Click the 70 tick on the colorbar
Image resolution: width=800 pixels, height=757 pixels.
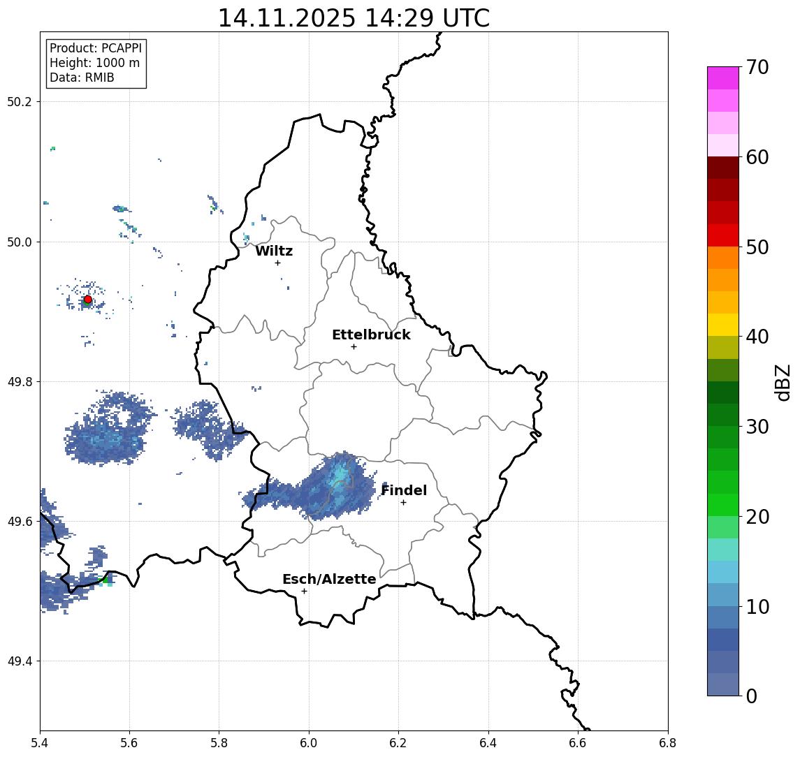tap(757, 67)
